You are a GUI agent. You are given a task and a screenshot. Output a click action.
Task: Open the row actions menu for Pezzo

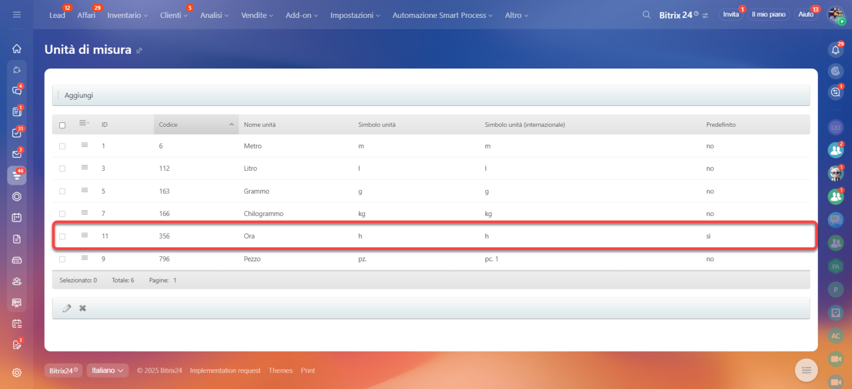[85, 258]
